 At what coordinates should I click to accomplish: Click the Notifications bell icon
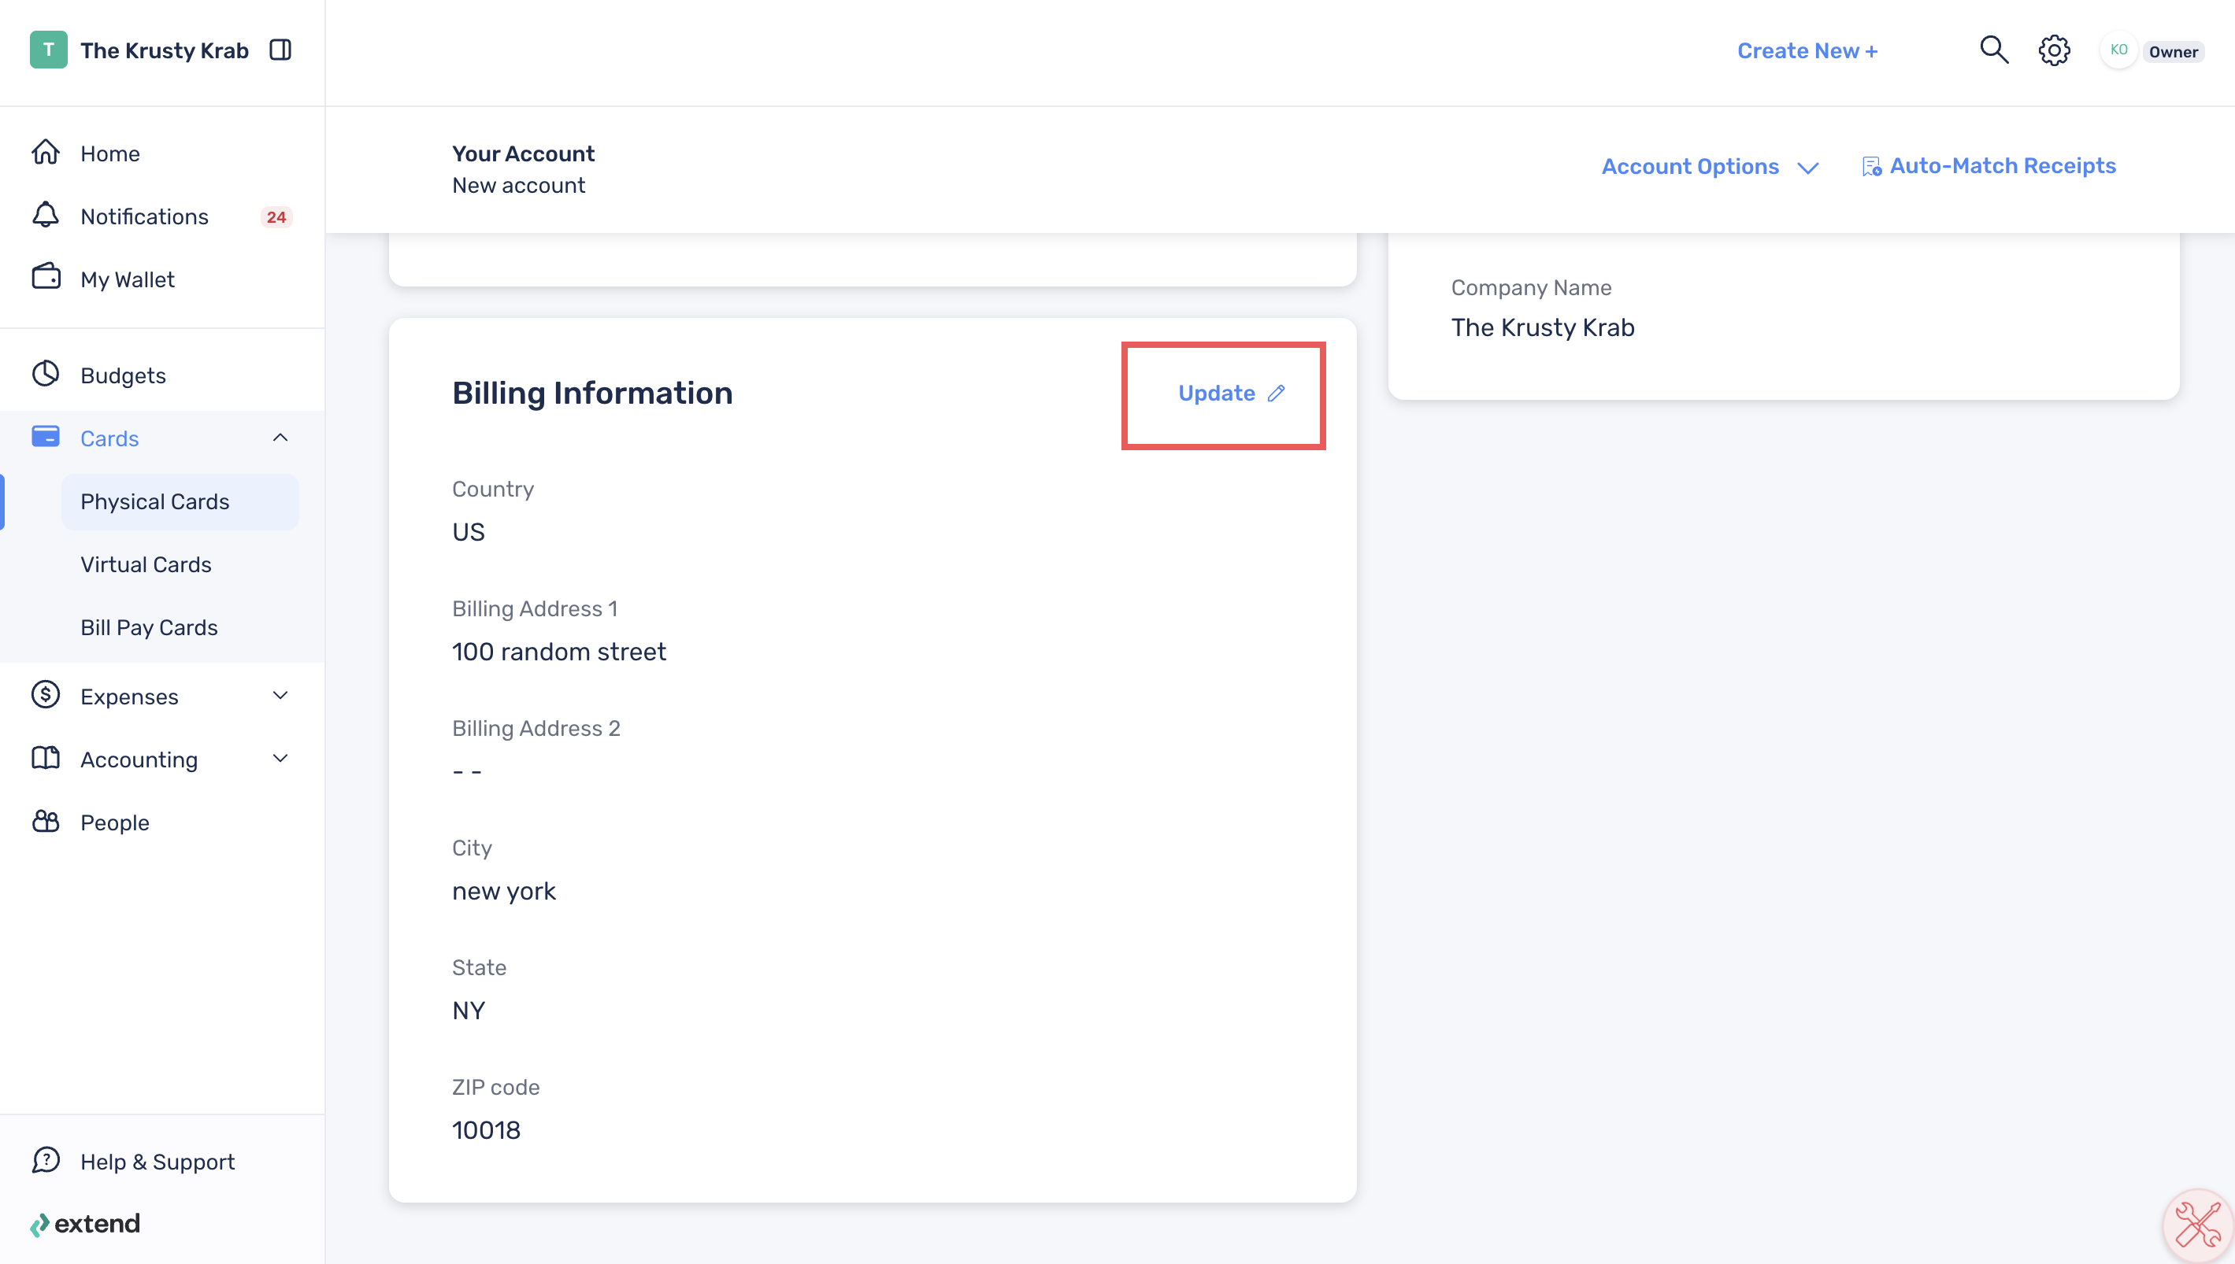(x=45, y=216)
